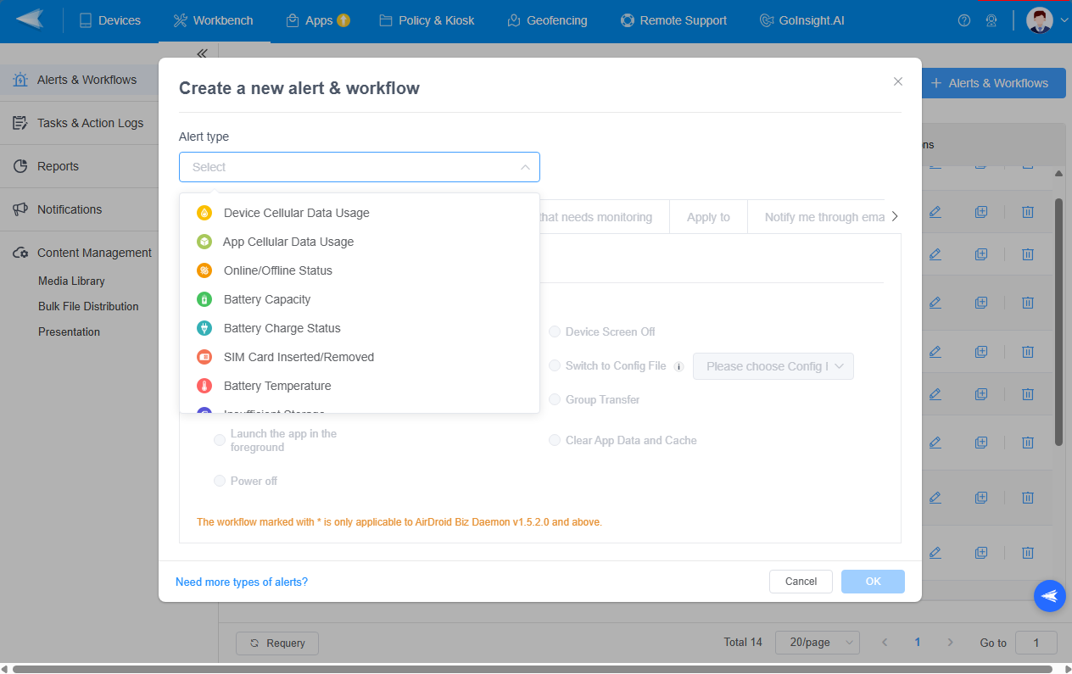1072x674 pixels.
Task: Expand Content Management in the sidebar
Action: [83, 253]
